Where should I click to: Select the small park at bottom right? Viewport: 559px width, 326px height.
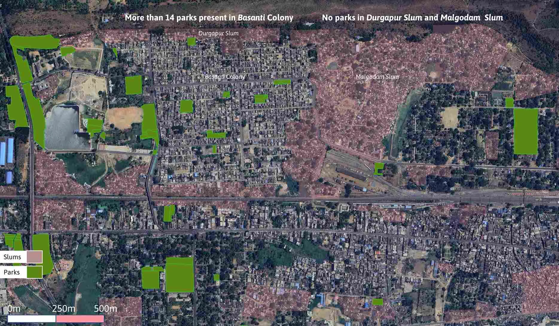point(377,302)
